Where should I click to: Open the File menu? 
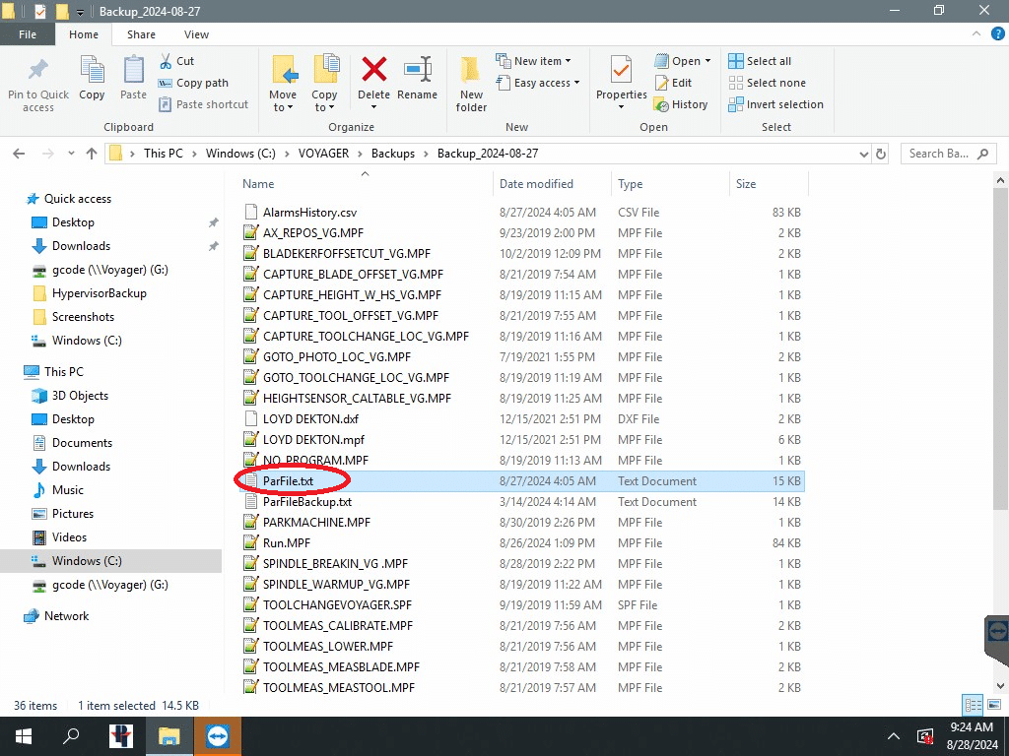28,34
